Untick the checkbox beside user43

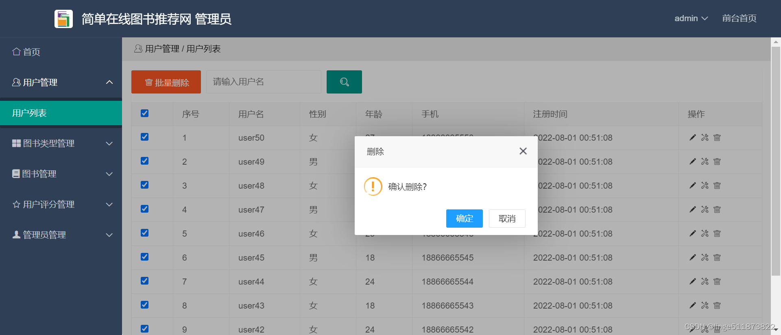[x=144, y=305]
